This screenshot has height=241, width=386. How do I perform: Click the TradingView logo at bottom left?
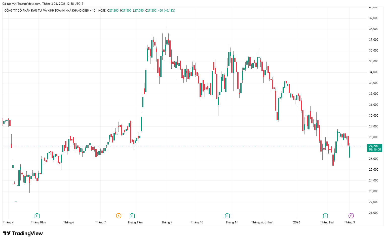click(23, 233)
